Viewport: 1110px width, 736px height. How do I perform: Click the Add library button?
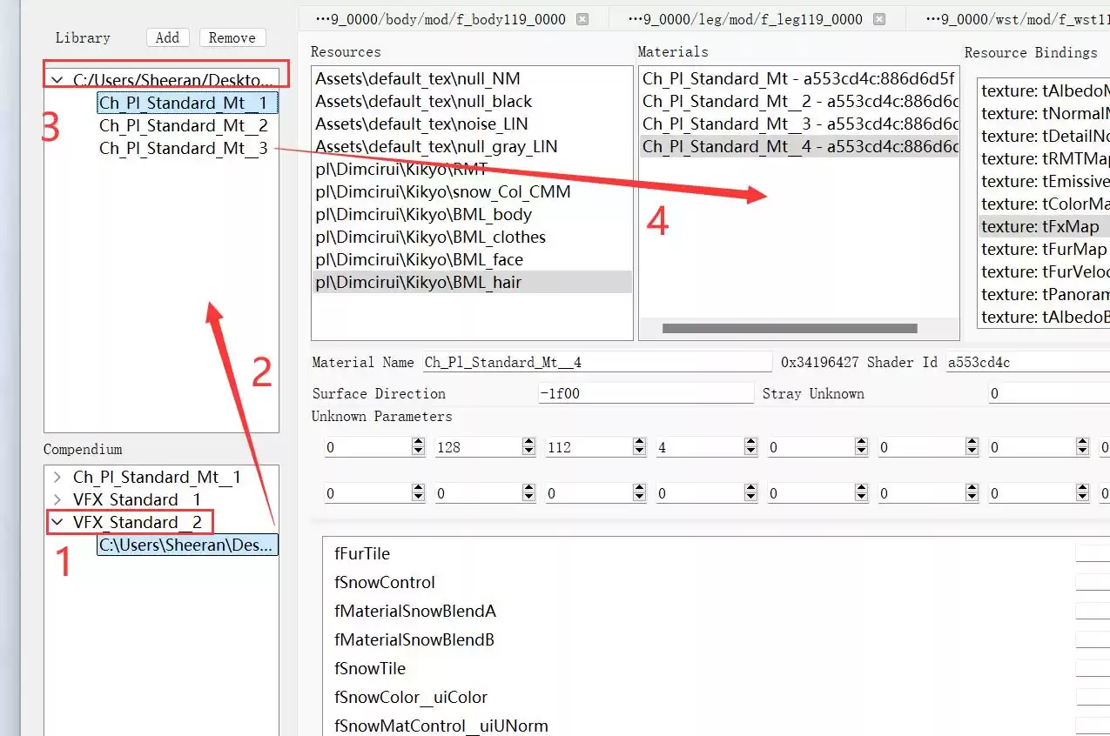(167, 37)
